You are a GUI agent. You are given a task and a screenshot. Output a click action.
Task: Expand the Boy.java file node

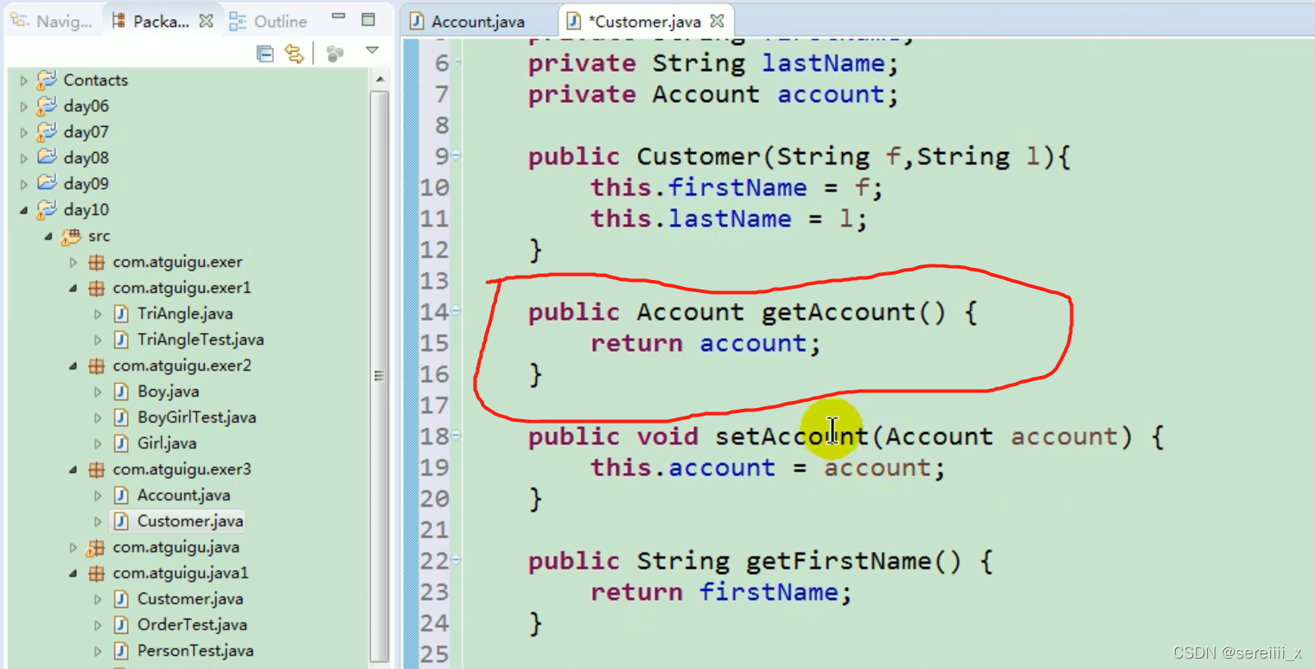[98, 392]
